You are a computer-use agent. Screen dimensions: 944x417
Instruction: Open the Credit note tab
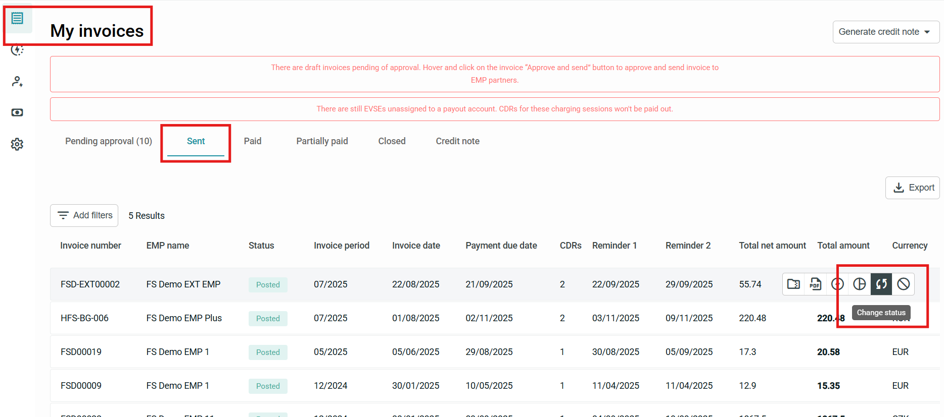pos(457,141)
